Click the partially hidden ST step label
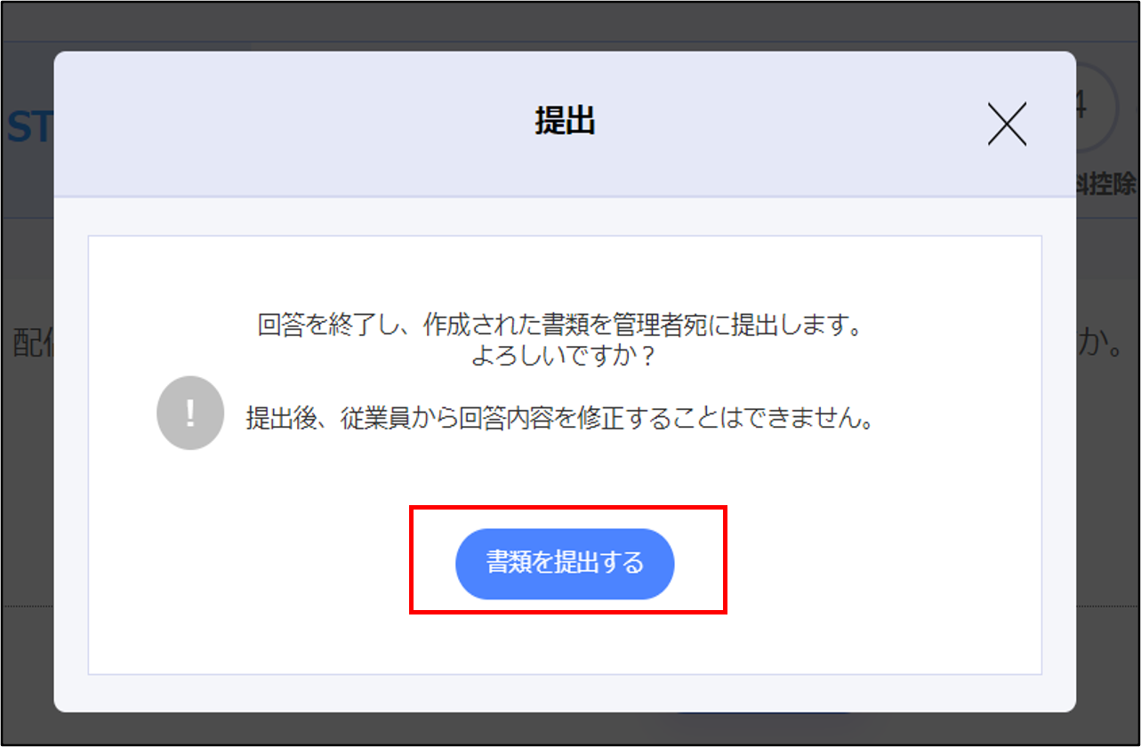The height and width of the screenshot is (747, 1141). click(x=29, y=128)
